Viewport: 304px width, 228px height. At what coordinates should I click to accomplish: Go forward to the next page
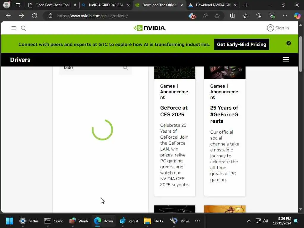(x=21, y=16)
